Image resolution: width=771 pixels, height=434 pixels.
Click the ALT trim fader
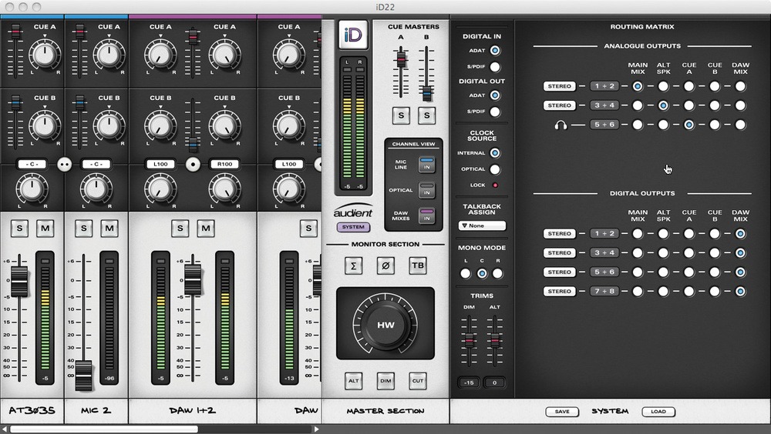[495, 339]
